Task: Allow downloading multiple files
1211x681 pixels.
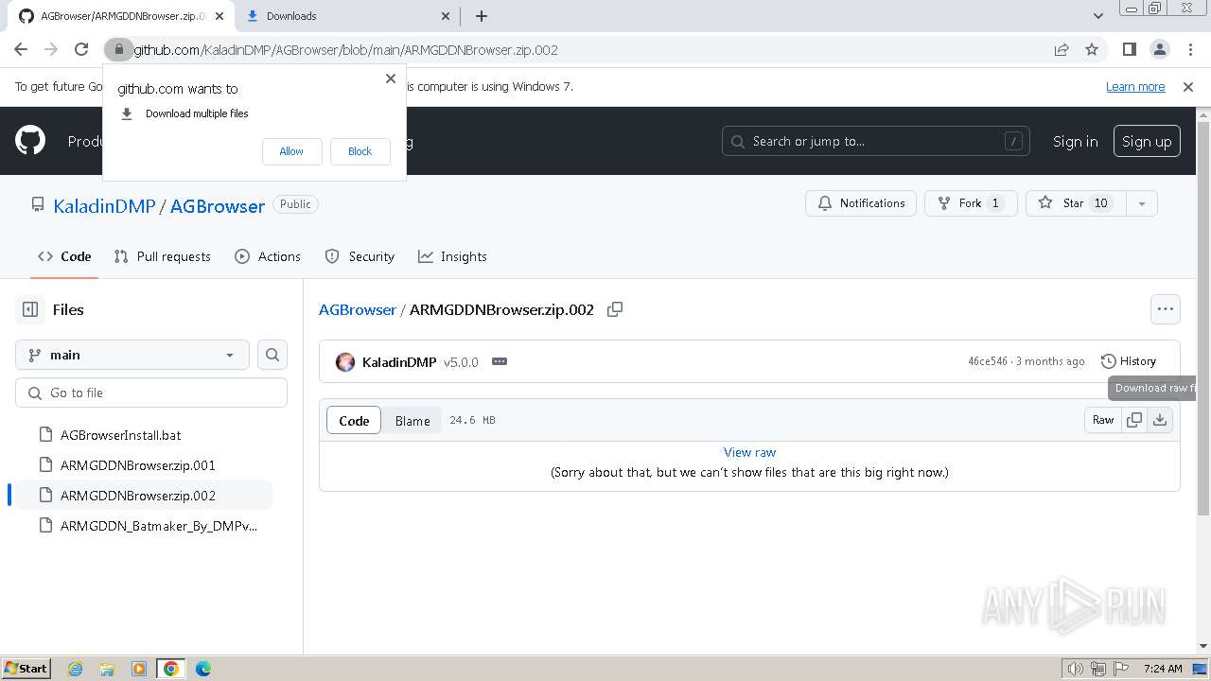Action: 291,151
